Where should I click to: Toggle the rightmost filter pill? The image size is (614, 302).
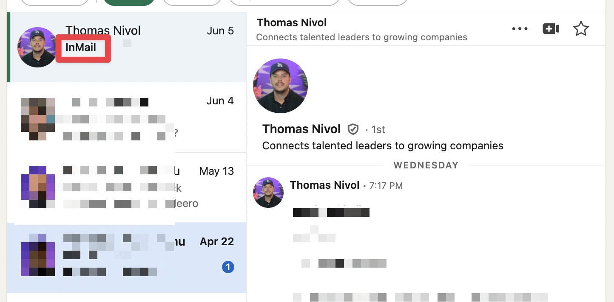click(x=377, y=2)
